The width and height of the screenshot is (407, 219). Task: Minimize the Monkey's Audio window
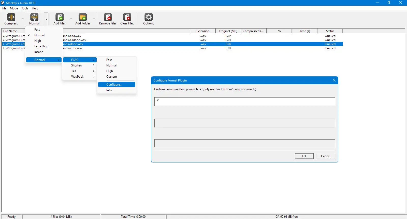pos(377,3)
